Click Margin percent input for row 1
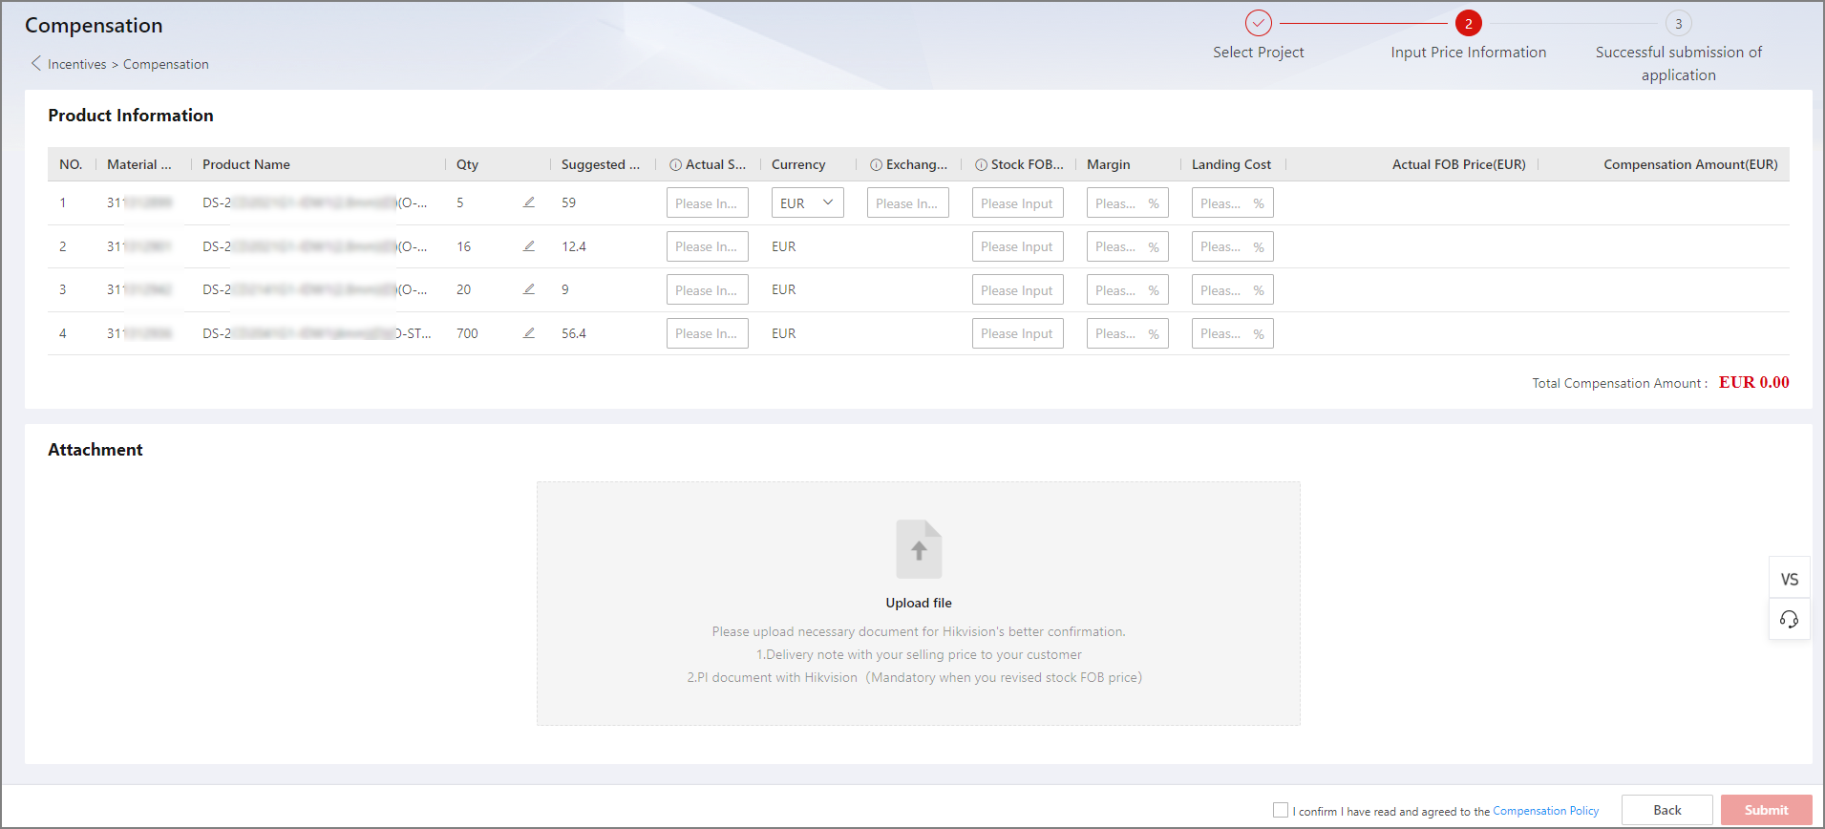The height and width of the screenshot is (829, 1825). coord(1128,202)
